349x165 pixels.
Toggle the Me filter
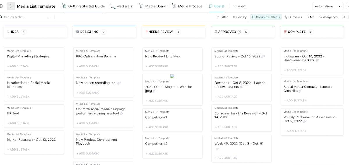click(310, 17)
